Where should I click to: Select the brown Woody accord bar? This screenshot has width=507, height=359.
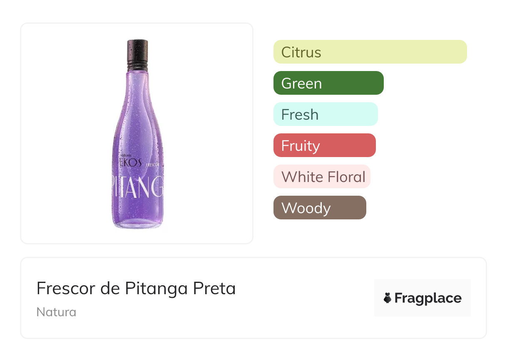[x=319, y=208]
